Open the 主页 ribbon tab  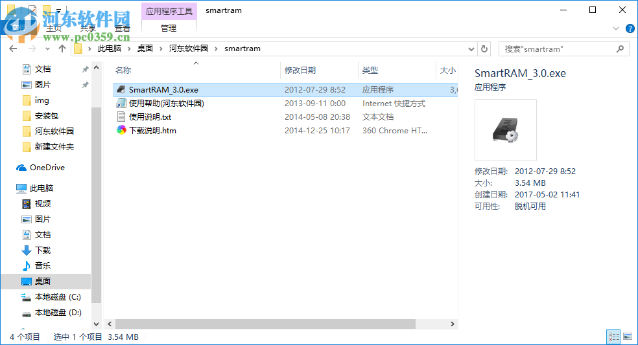click(x=54, y=28)
